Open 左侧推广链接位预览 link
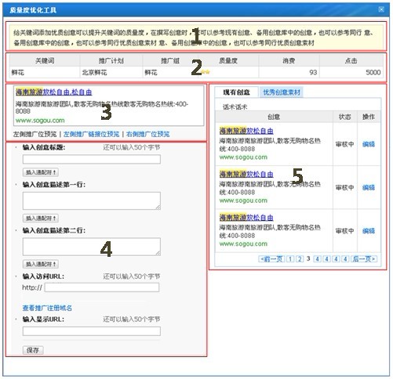Image resolution: width=393 pixels, height=379 pixels. click(91, 134)
